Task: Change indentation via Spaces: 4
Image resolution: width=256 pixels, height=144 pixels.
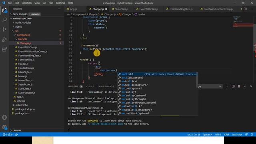Action: point(208,134)
